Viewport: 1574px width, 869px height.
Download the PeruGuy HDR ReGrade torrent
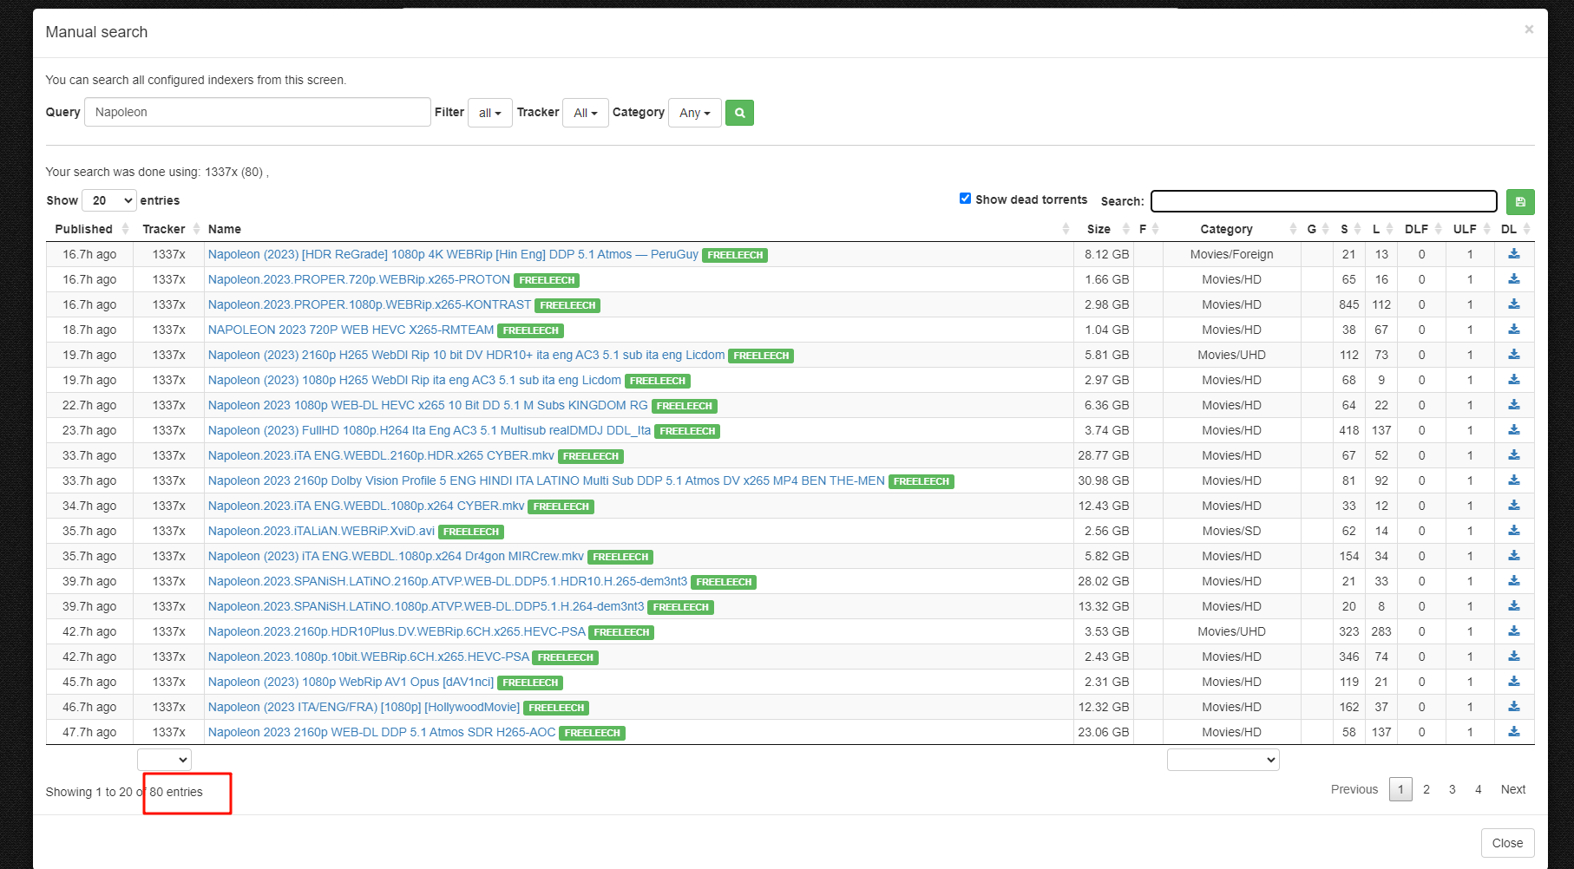(1514, 254)
